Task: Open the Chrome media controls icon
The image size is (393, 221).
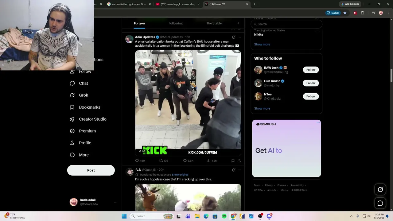Action: (x=373, y=13)
